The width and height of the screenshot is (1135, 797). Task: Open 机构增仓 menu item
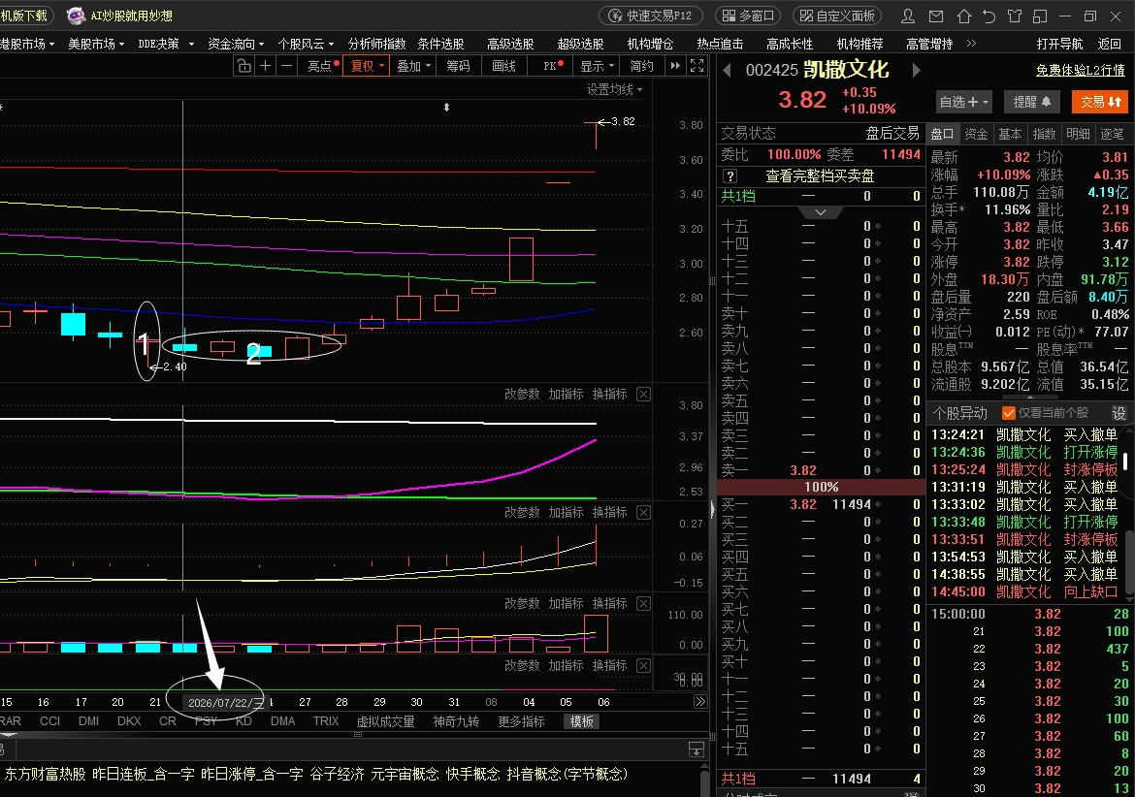[650, 45]
